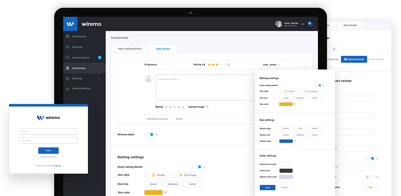Open the Reviews pencil icon in sidebar

(68, 47)
